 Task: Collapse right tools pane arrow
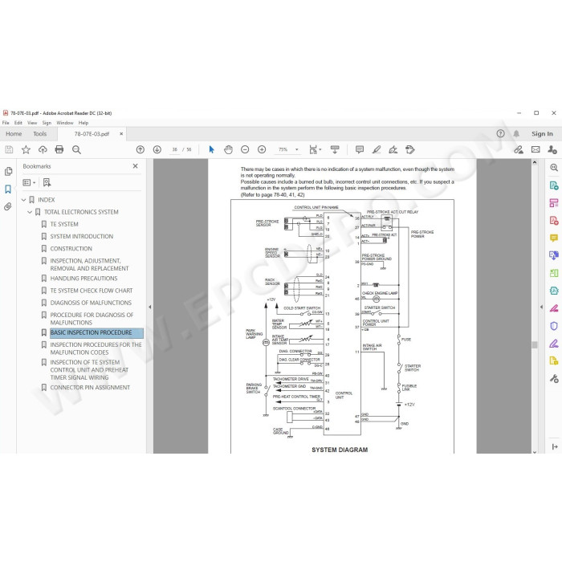[541, 307]
